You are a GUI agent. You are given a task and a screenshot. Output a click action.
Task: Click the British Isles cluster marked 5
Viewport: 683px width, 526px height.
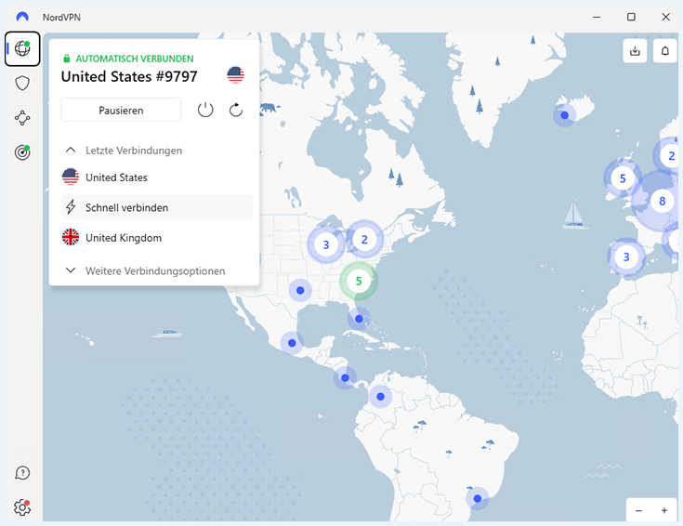623,178
